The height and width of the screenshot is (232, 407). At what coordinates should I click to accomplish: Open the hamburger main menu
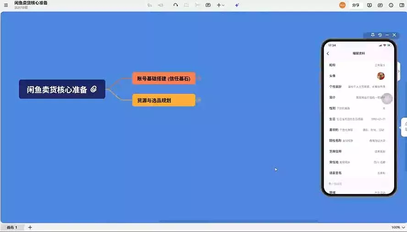[x=5, y=5]
